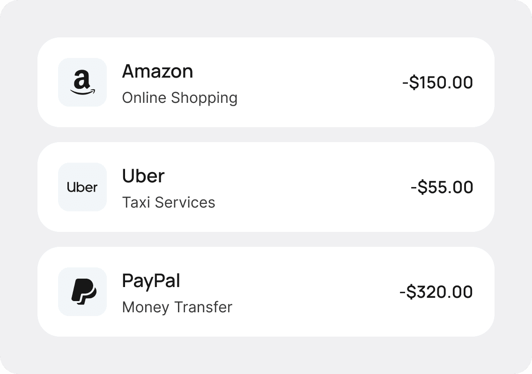Click the Uber wordmark inside its tile
This screenshot has height=374, width=532.
82,187
